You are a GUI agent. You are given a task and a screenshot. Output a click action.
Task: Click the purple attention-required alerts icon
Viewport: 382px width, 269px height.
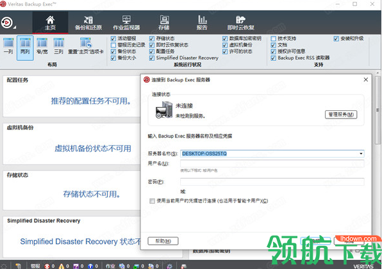click(76, 266)
